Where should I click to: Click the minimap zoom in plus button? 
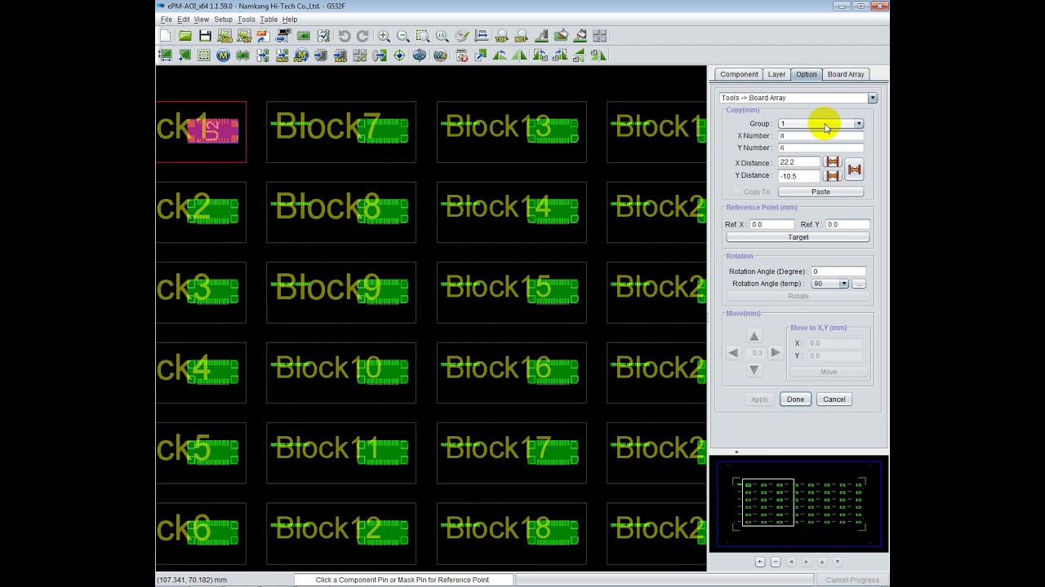(x=760, y=562)
